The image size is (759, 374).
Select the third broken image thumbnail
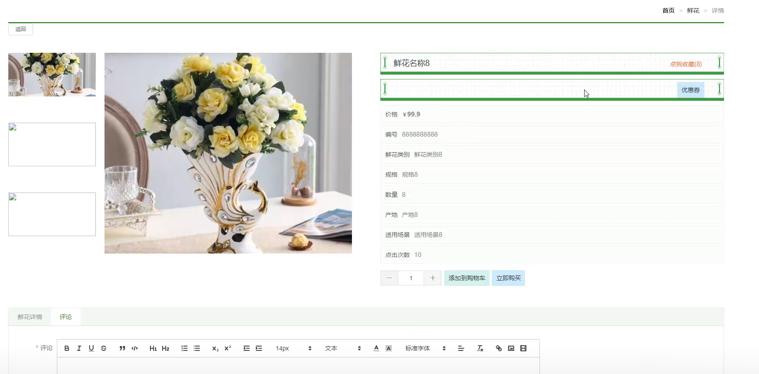click(x=52, y=214)
